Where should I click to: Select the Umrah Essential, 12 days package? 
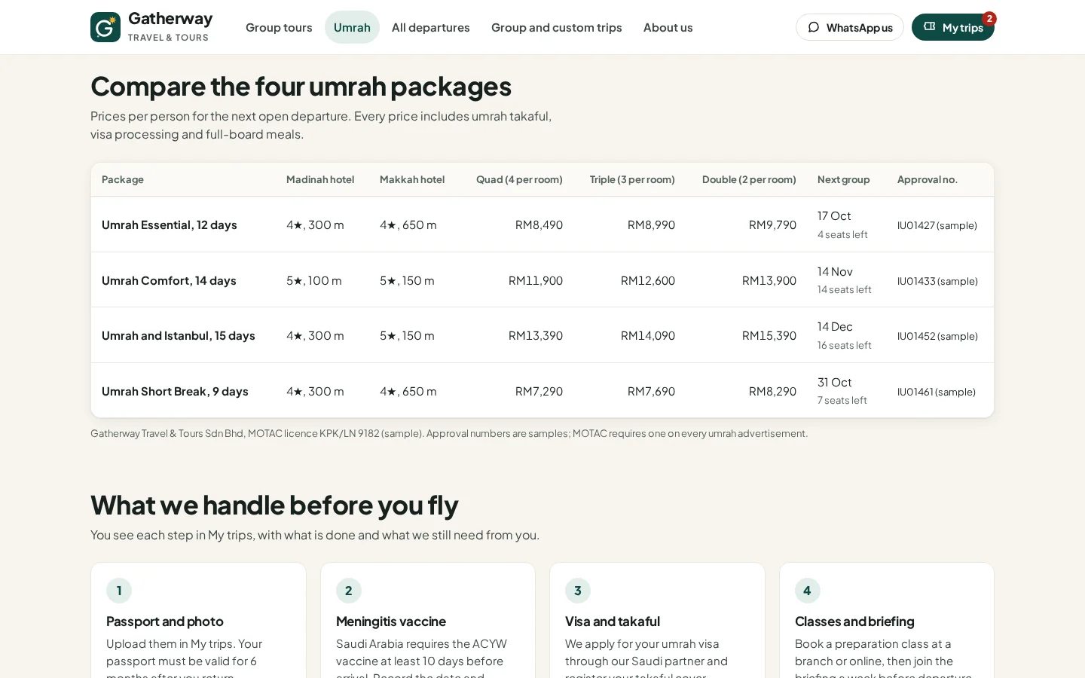pos(170,224)
